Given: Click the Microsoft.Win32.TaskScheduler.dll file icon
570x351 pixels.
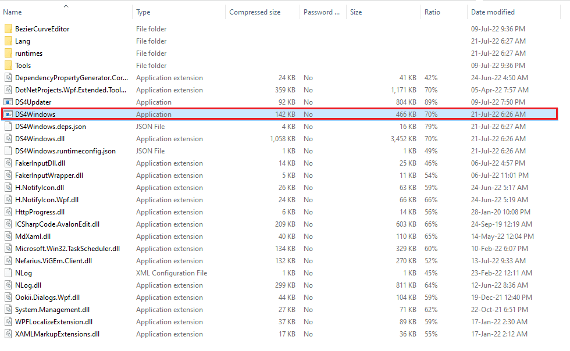Looking at the screenshot, I should (8, 249).
